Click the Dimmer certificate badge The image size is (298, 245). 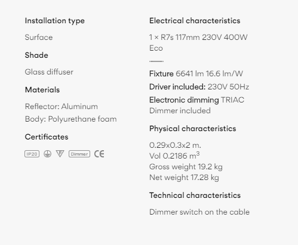79,154
